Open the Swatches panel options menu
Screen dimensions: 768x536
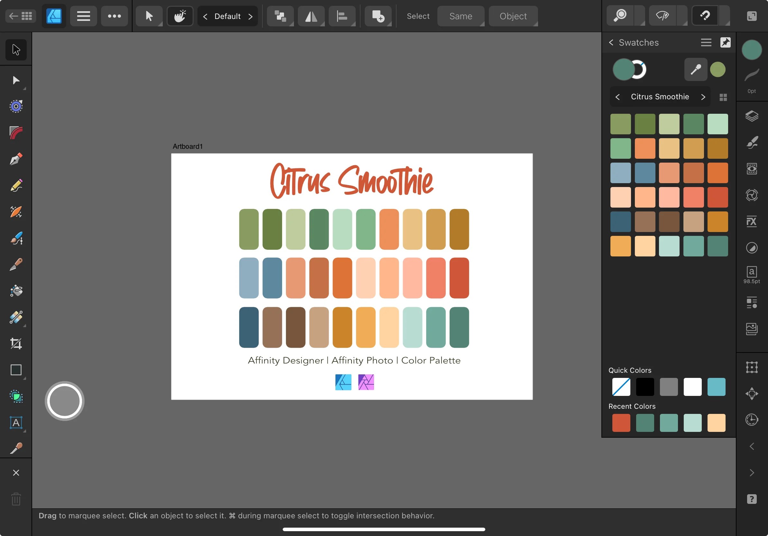pyautogui.click(x=706, y=42)
